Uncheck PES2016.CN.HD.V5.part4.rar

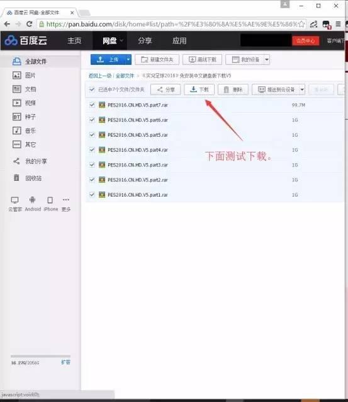tap(92, 150)
